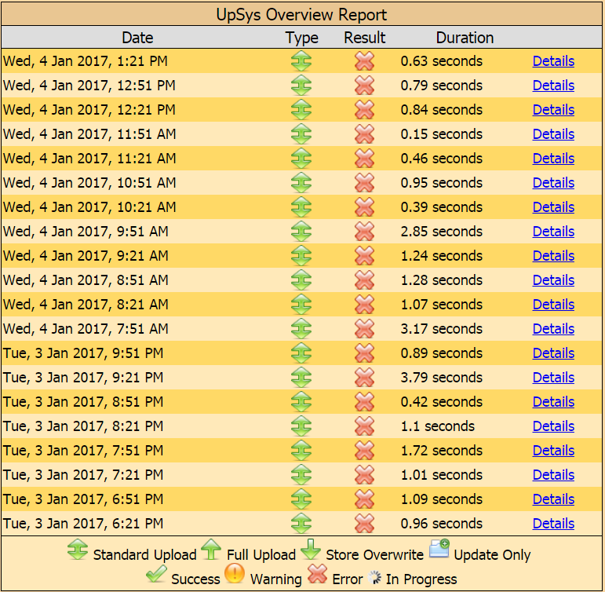Open Details for Wed 9:21 AM entry

[553, 256]
